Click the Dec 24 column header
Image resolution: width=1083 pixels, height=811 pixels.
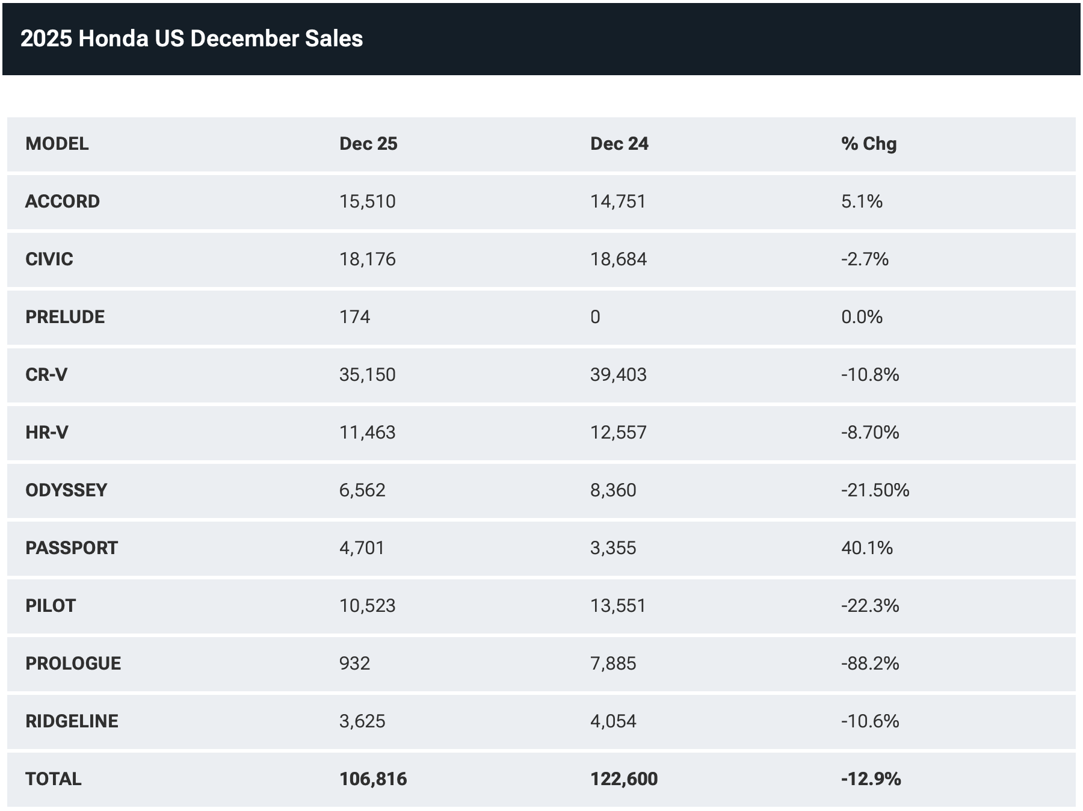pos(619,144)
